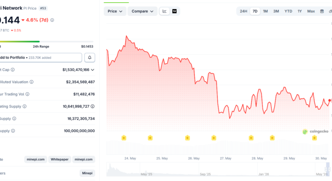Open news marker before 30. May

coord(314,138)
